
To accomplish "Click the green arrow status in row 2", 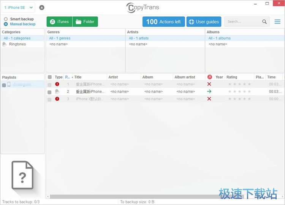I will [x=209, y=91].
